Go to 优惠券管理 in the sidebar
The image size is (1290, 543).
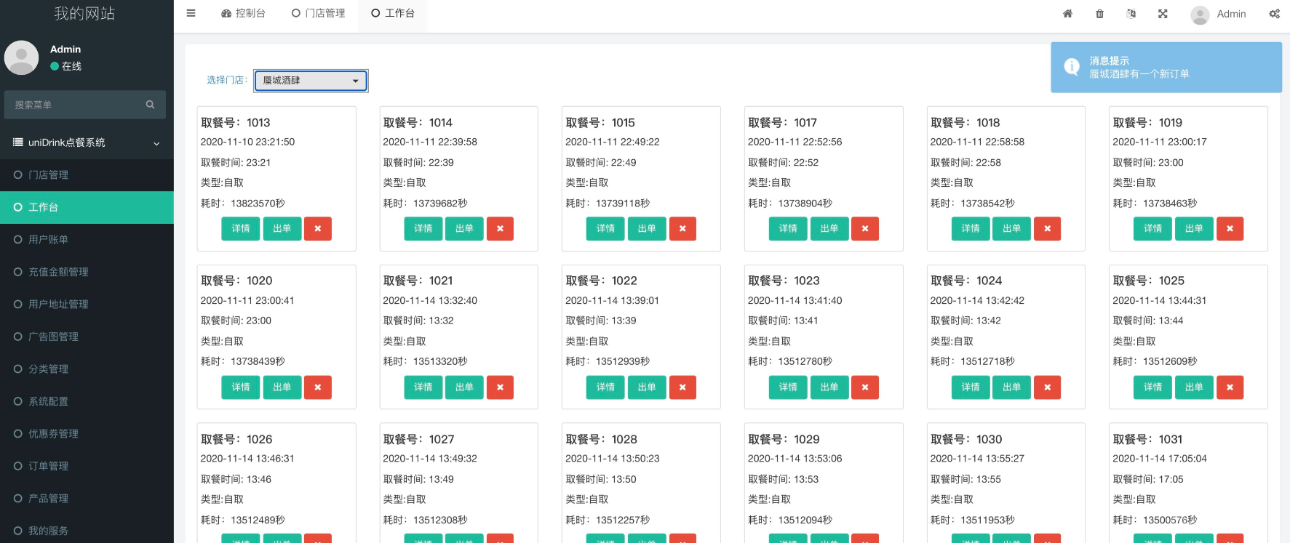[x=53, y=433]
